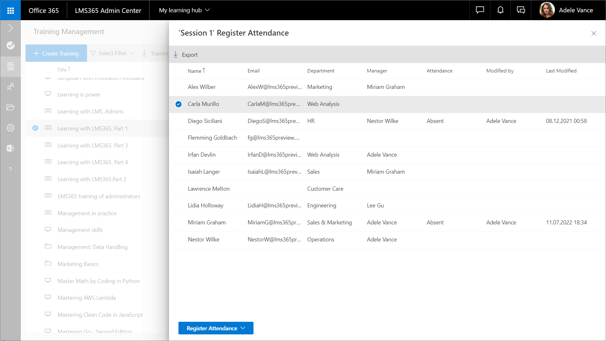The width and height of the screenshot is (606, 341).
Task: Click the Attendance column header
Action: (439, 71)
